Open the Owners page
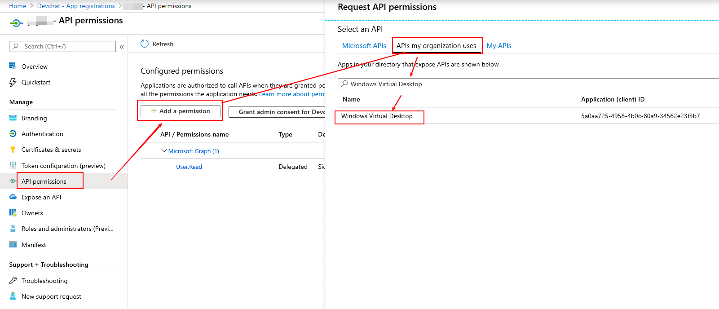 [x=32, y=213]
